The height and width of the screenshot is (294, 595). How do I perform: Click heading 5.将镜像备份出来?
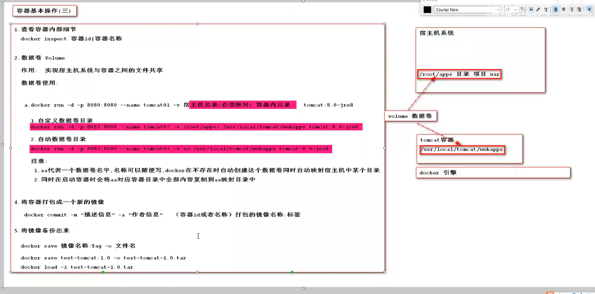(42, 231)
